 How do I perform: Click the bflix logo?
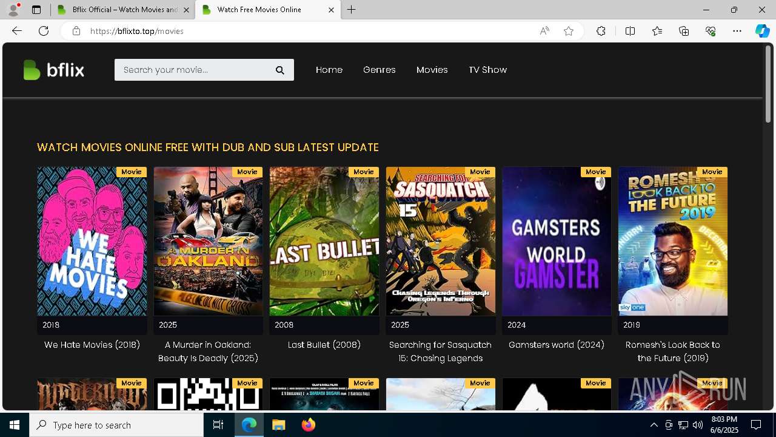53,70
